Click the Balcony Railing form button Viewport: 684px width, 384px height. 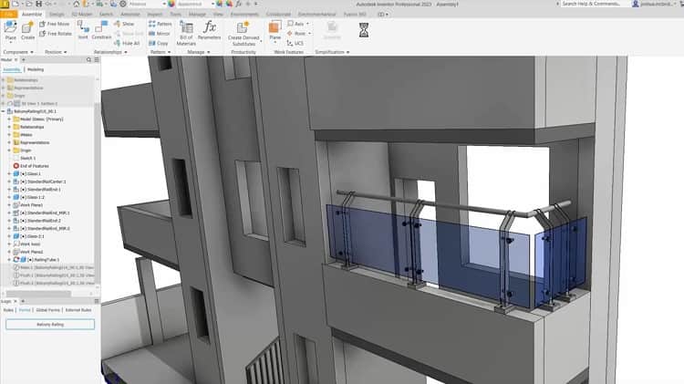pyautogui.click(x=50, y=324)
